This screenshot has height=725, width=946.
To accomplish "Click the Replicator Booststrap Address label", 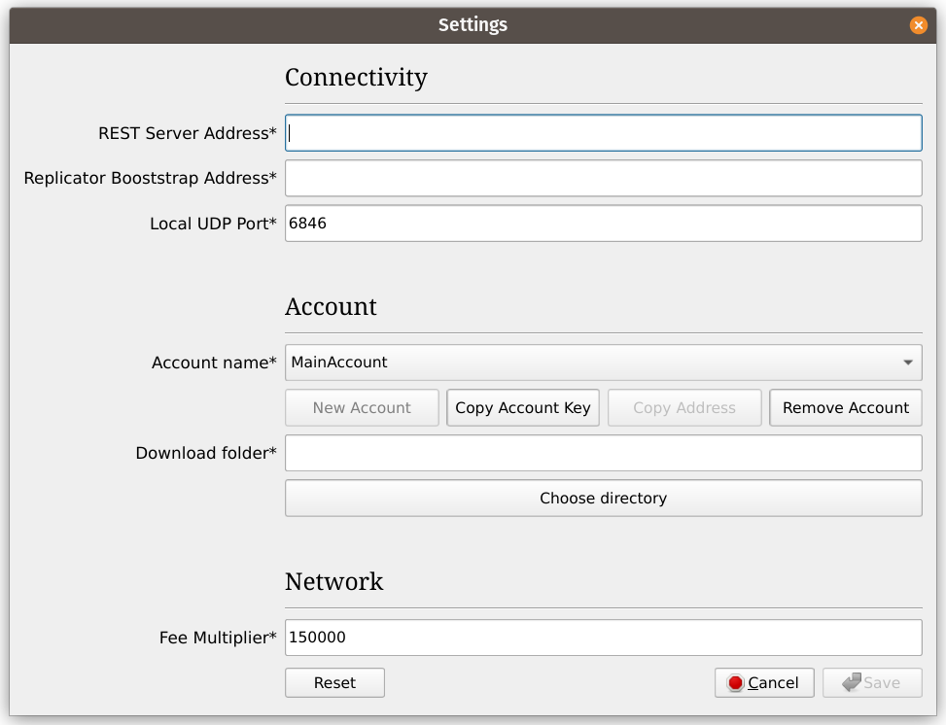I will tap(151, 179).
